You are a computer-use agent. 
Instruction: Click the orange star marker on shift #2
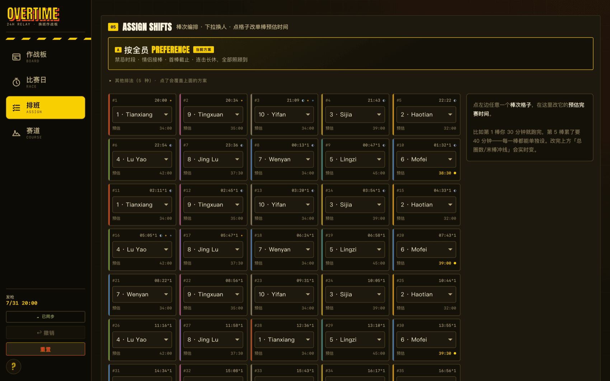click(241, 100)
